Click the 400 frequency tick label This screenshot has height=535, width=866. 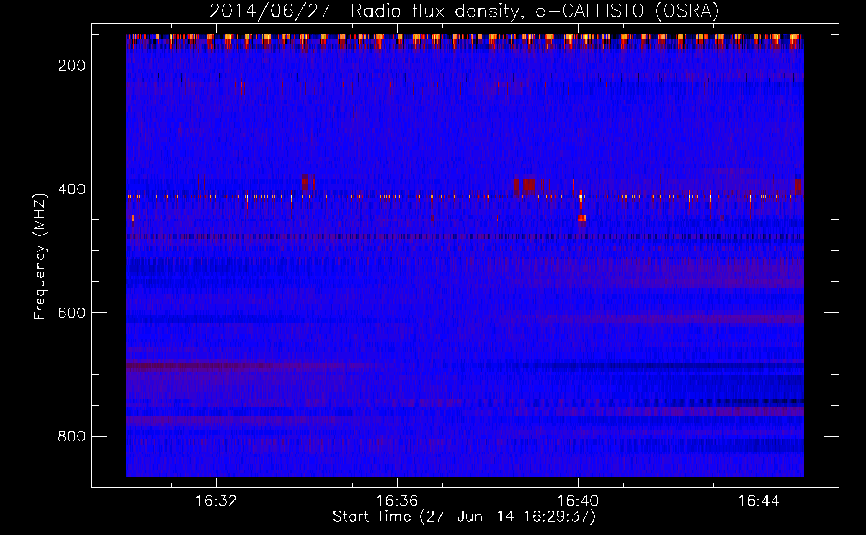pyautogui.click(x=71, y=189)
